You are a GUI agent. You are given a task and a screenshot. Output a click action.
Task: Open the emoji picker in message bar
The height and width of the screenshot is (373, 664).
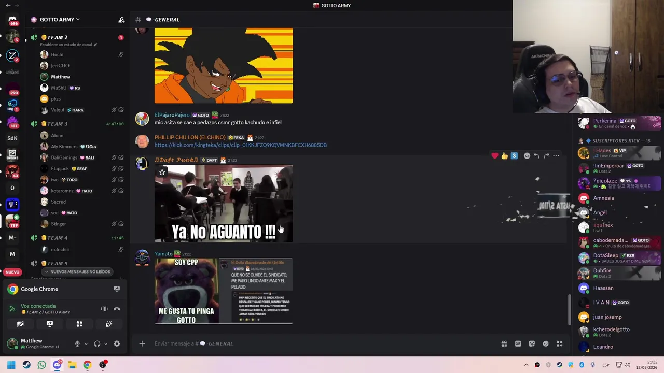tap(546, 343)
